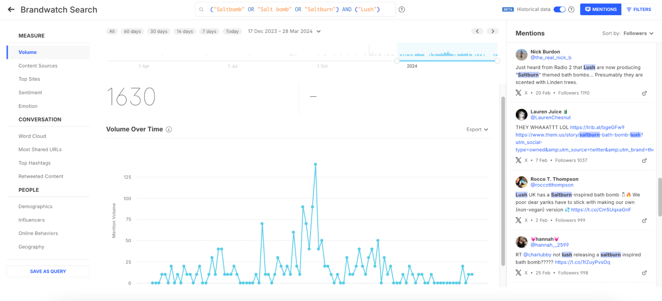Click X platform icon on Rocco Thompson's mention
Image resolution: width=662 pixels, height=301 pixels.
click(x=519, y=220)
